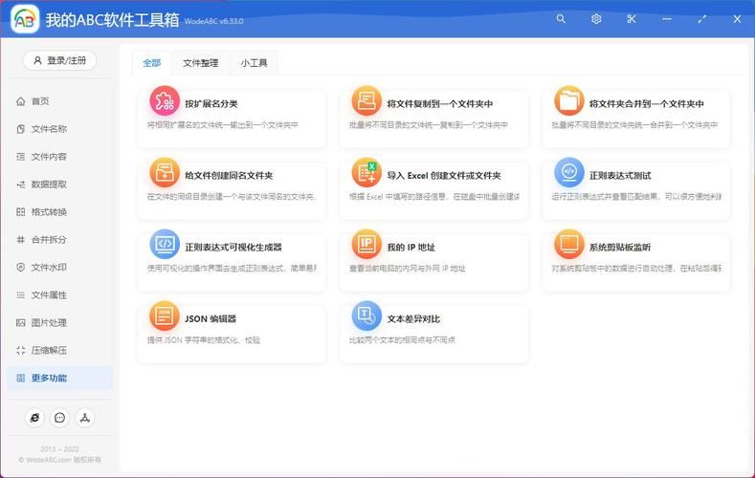Open the 我的 IP 地址 icon

(366, 244)
